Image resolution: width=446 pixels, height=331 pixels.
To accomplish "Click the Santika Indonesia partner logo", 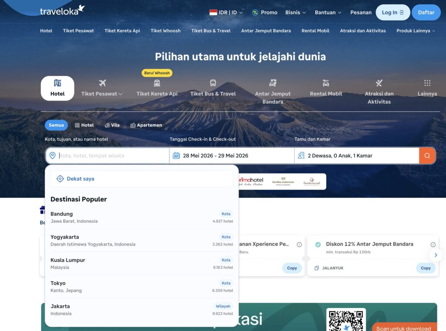I will coord(283,181).
